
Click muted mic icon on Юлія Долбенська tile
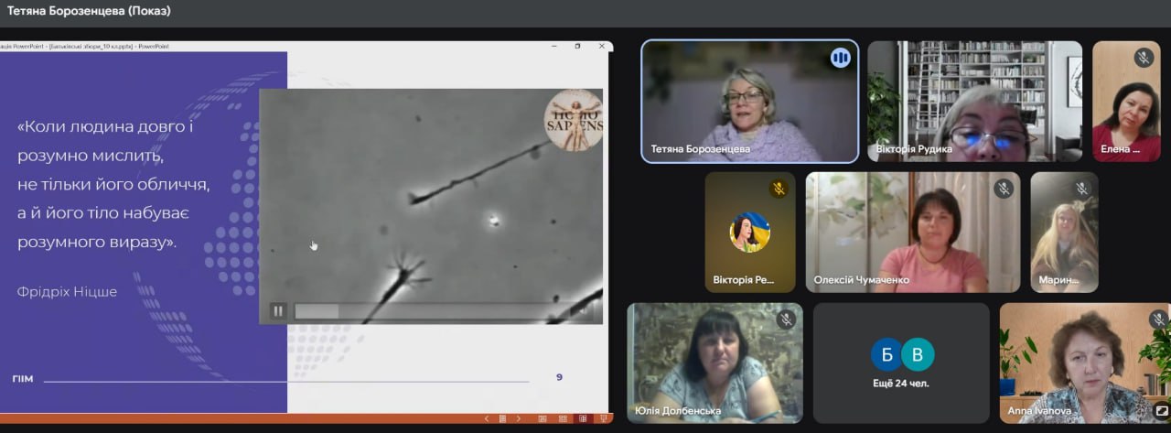(785, 319)
